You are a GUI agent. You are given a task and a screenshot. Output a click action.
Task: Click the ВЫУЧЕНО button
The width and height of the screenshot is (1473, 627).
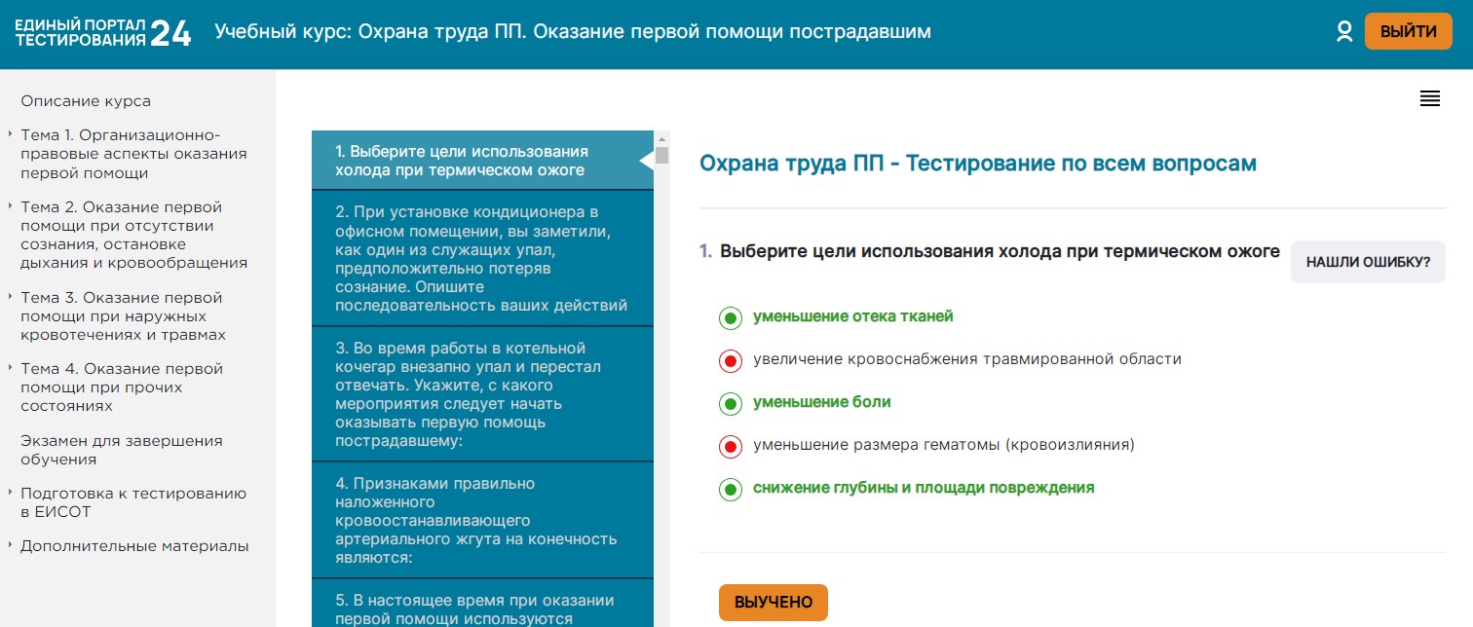773,603
